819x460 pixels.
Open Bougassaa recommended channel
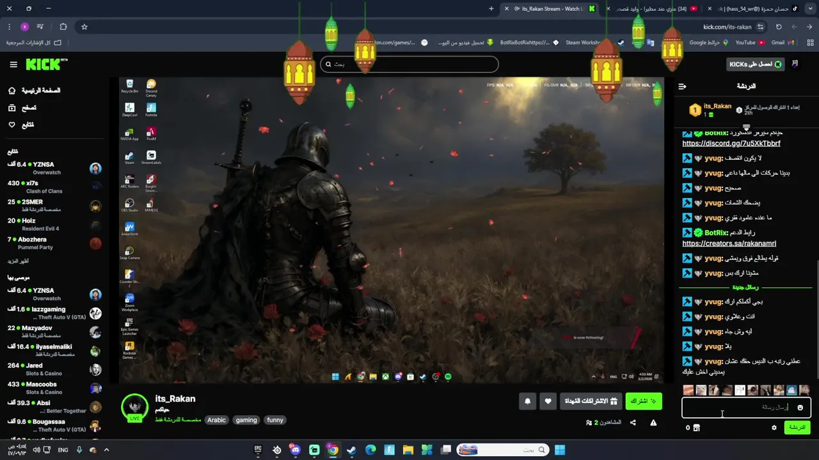click(x=54, y=425)
